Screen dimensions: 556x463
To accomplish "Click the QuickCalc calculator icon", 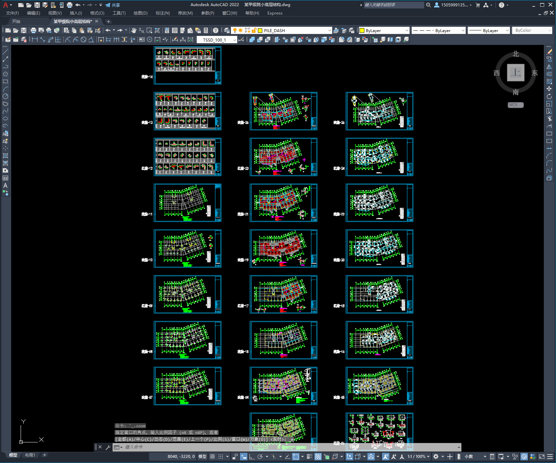I will 206,30.
